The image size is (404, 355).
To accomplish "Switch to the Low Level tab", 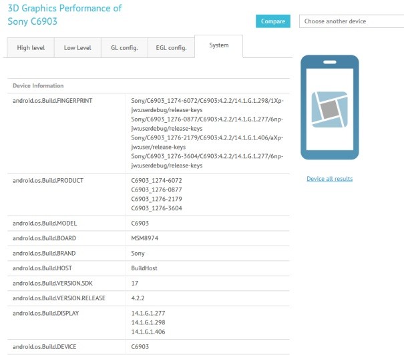I will pyautogui.click(x=77, y=48).
